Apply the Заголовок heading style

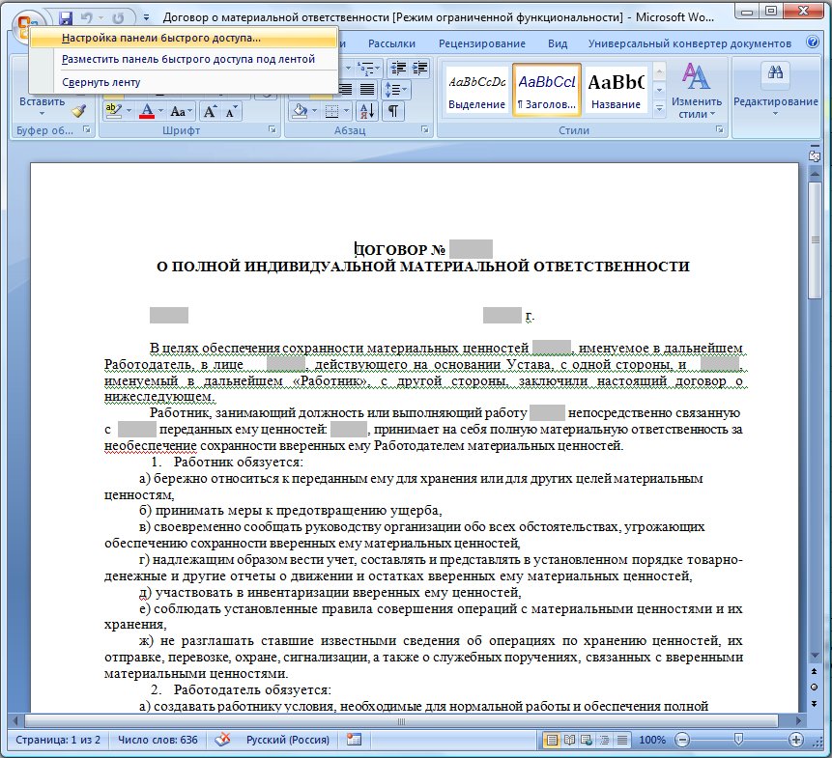pyautogui.click(x=547, y=89)
